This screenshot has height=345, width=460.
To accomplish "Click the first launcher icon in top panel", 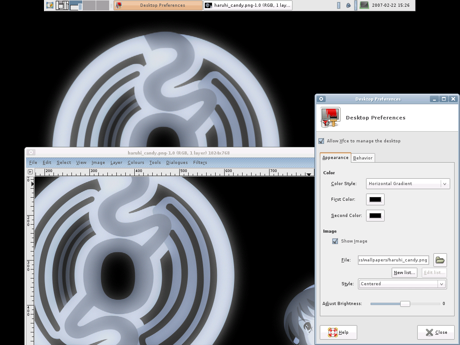I will (50, 5).
